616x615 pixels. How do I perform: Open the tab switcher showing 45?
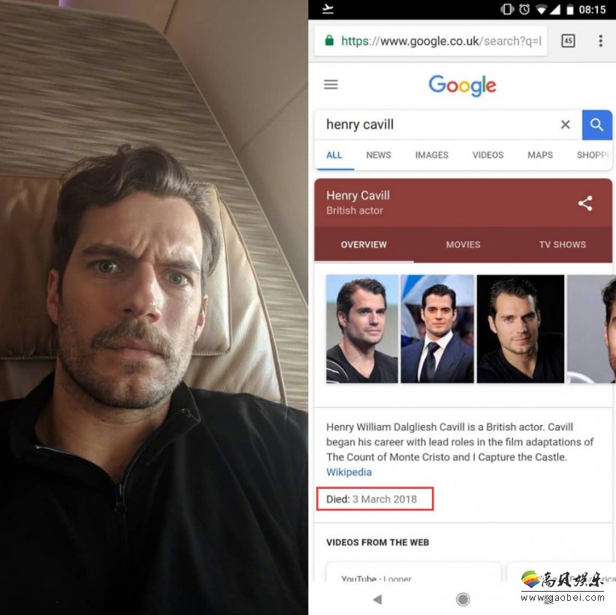(568, 41)
